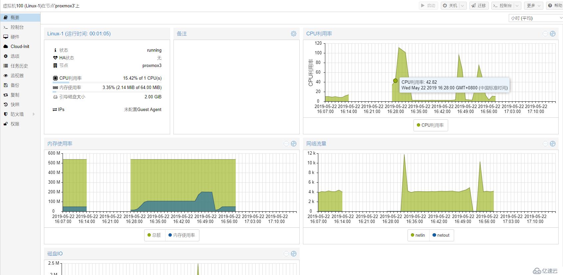Screen dimensions: 563x275
Task: Open the 控制台 console tab in sidebar
Action: tap(20, 27)
